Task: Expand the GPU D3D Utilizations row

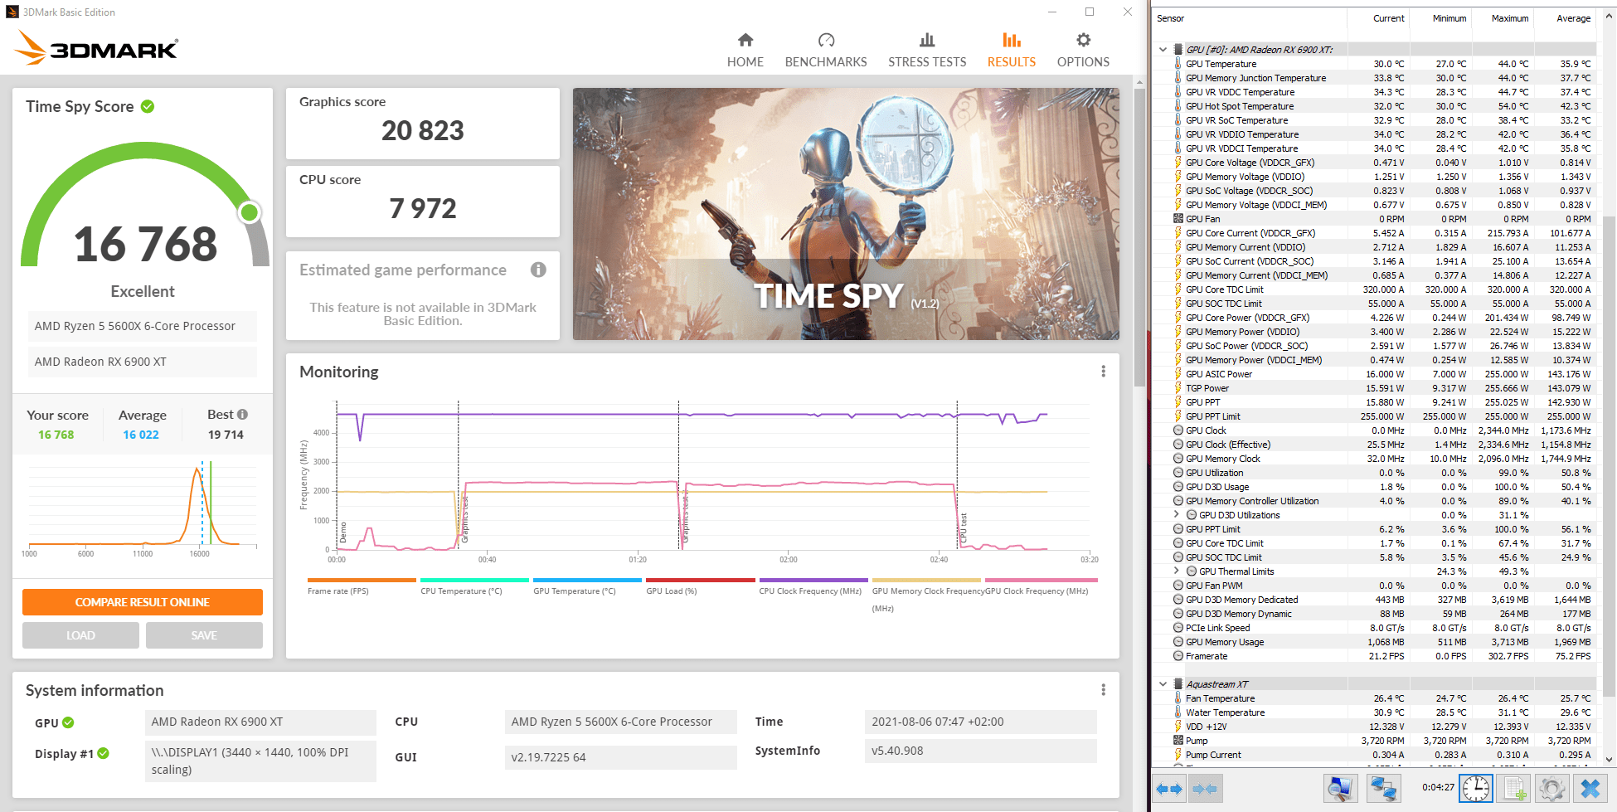Action: [x=1176, y=515]
